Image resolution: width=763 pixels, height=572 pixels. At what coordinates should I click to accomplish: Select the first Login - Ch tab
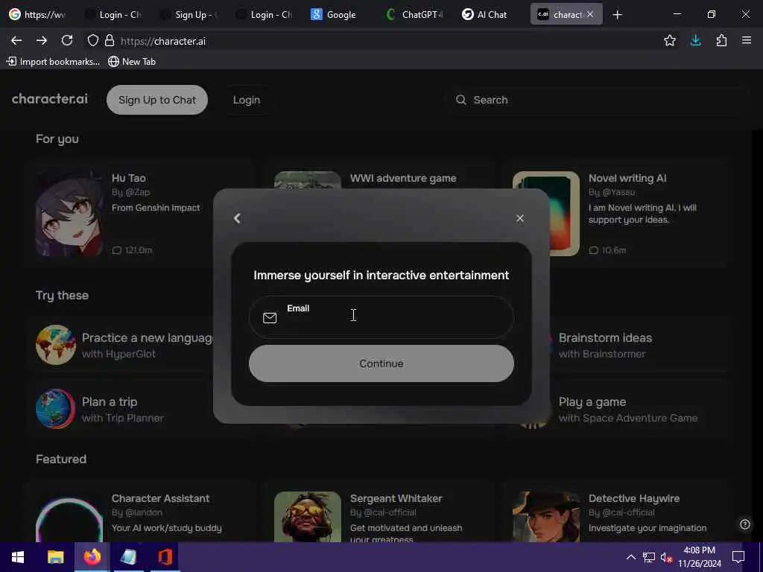click(x=113, y=15)
